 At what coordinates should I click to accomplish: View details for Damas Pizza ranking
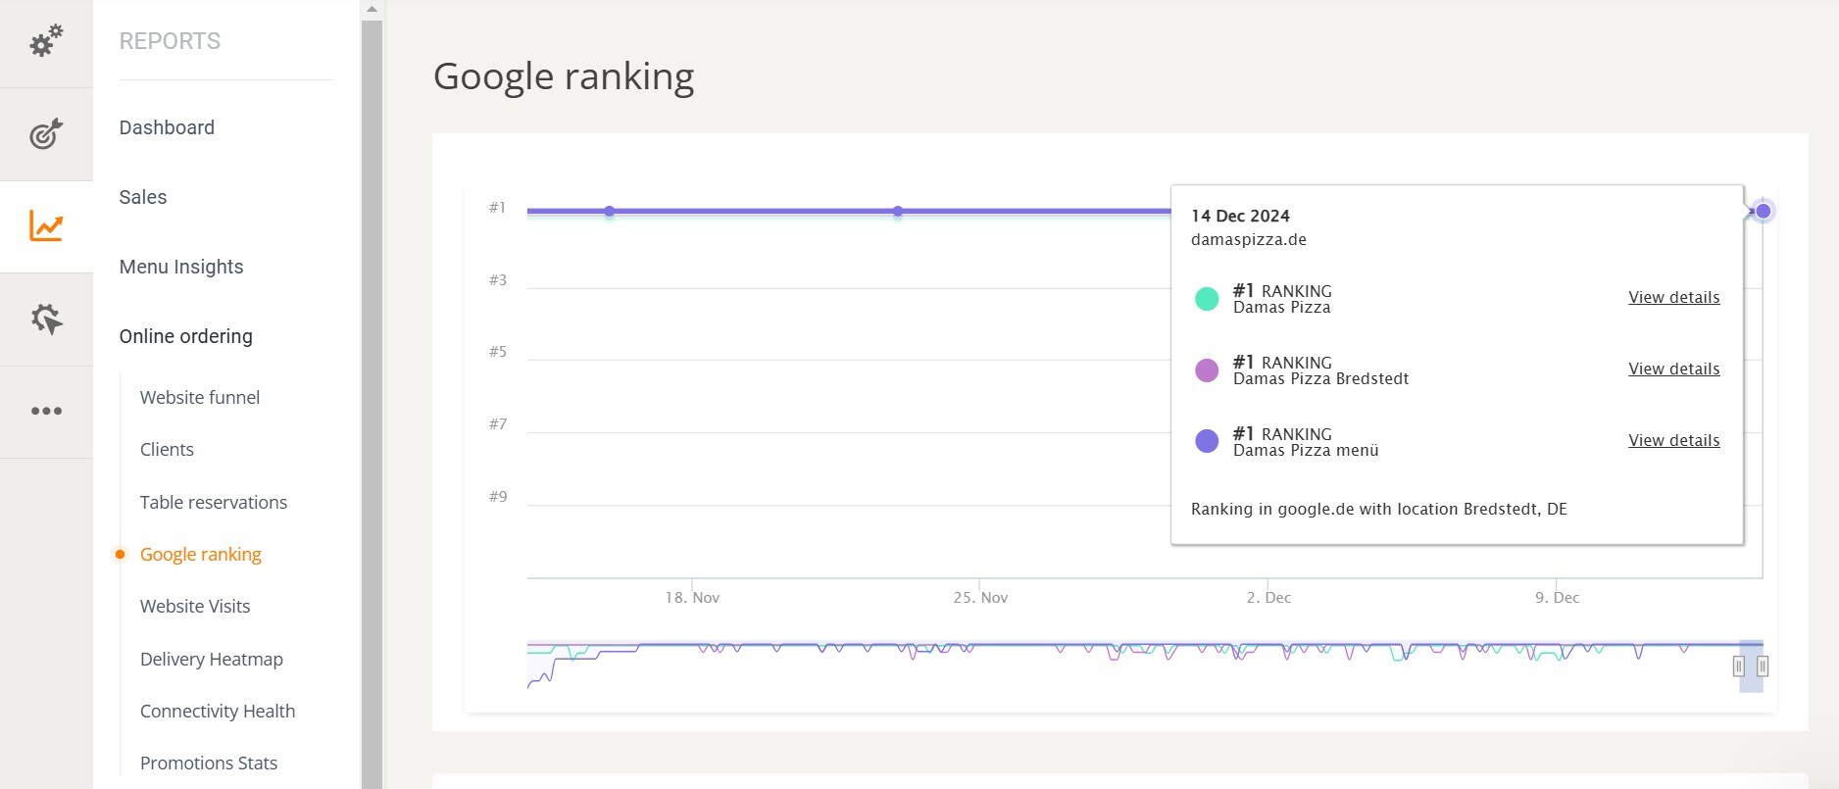[1673, 297]
